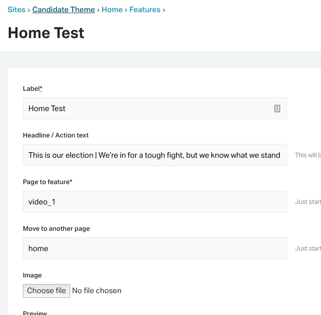
Task: Click the Home Test page heading
Action: click(x=46, y=33)
